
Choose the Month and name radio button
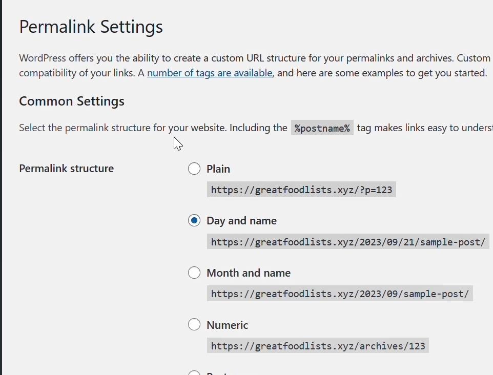point(194,273)
